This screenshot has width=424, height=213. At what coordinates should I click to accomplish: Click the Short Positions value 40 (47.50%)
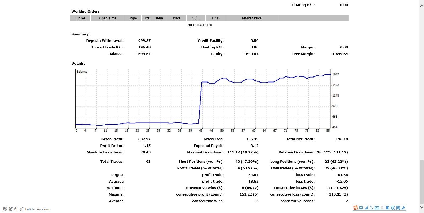pyautogui.click(x=247, y=161)
